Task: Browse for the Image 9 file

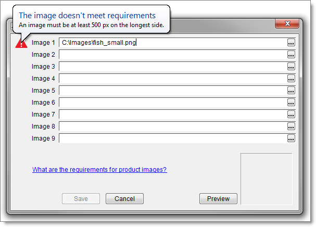Action: coord(291,138)
